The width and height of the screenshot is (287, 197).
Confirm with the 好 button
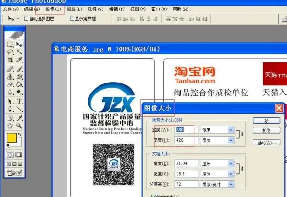tap(266, 121)
